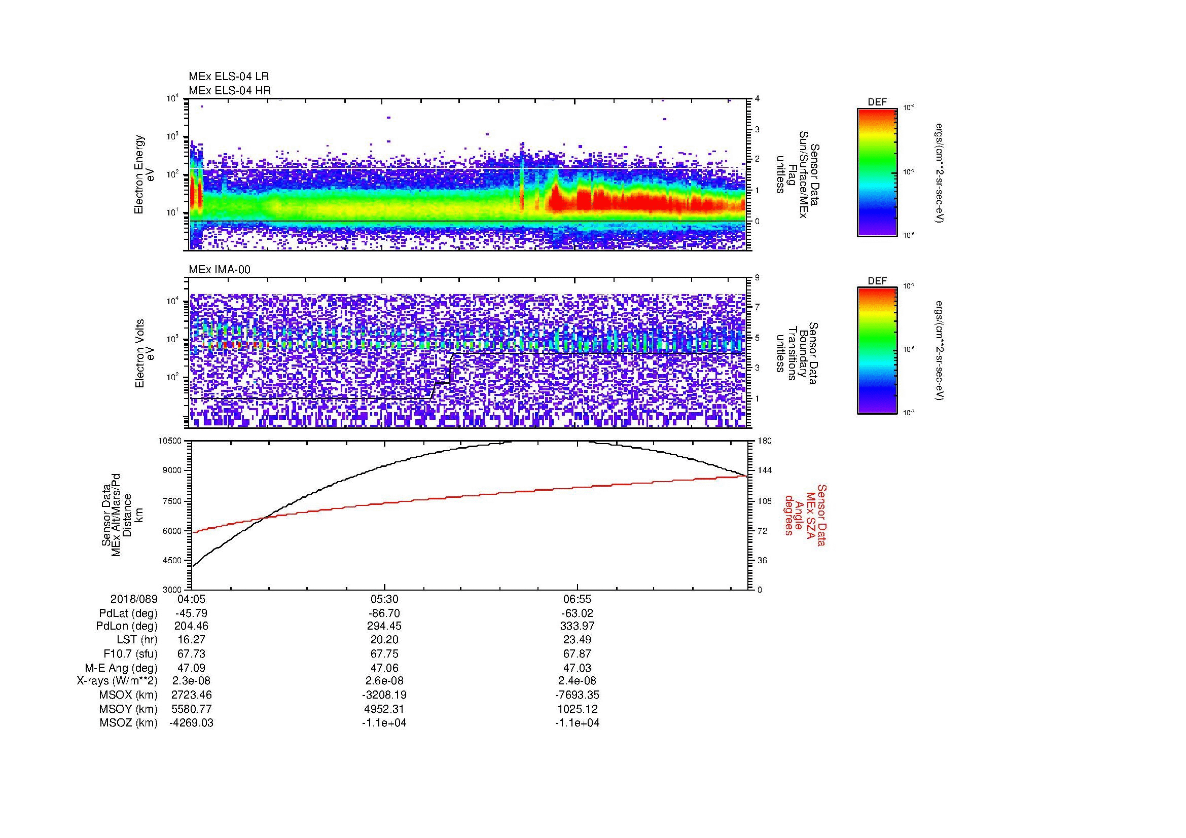Click the 'F10.7 (sfu)' row label
This screenshot has height=838, width=1186.
coord(130,653)
